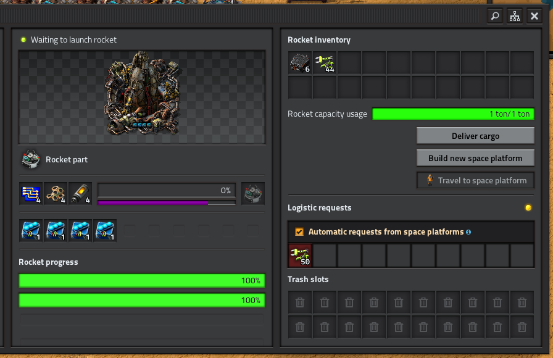Image resolution: width=553 pixels, height=358 pixels.
Task: Select the first speed module slot
Action: coord(30,231)
